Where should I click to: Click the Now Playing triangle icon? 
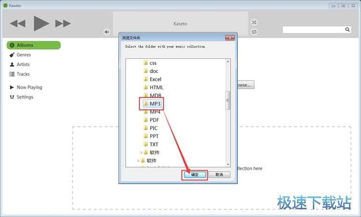(12, 87)
